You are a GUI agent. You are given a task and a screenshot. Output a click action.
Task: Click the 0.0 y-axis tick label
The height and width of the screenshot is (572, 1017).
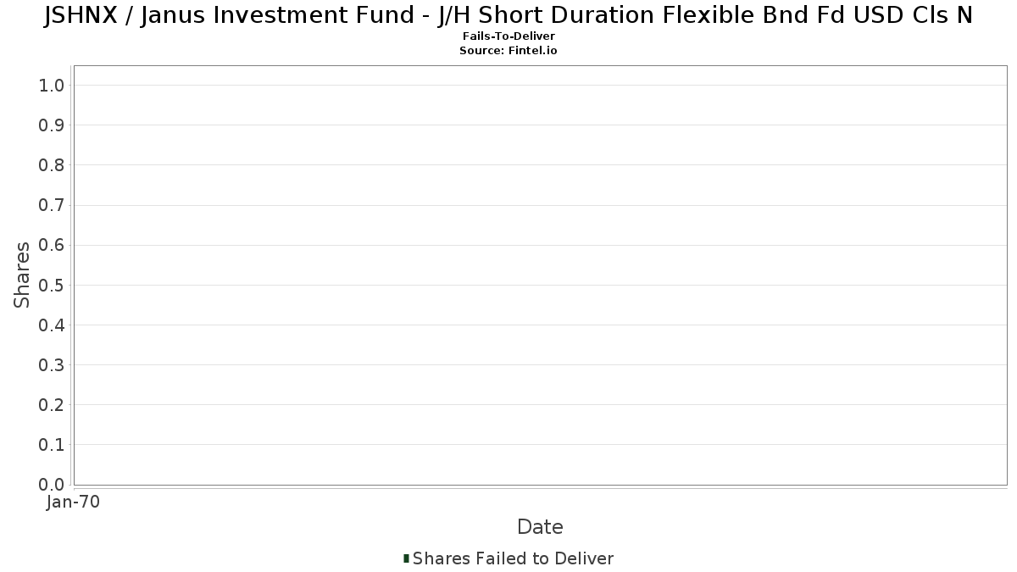click(x=52, y=485)
